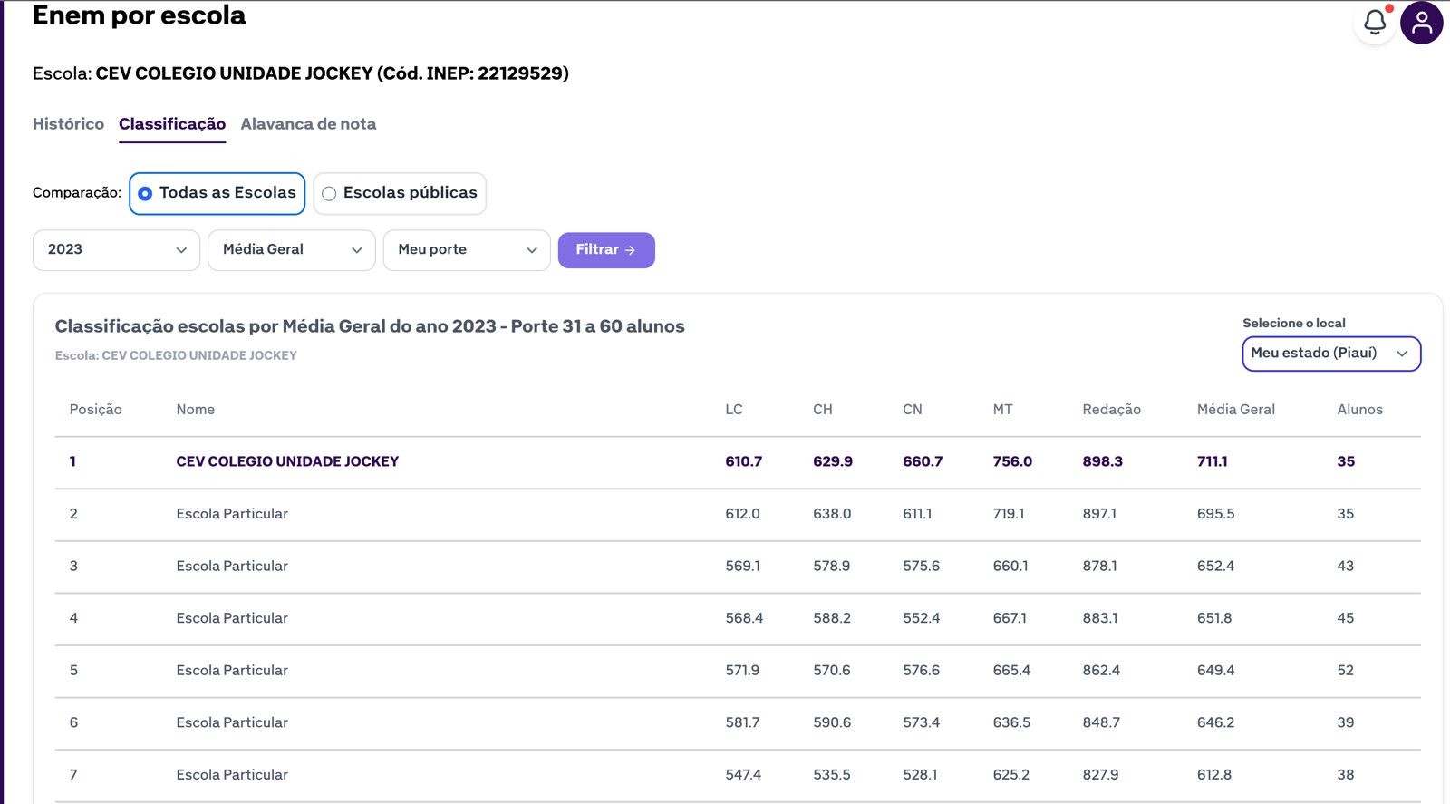The width and height of the screenshot is (1450, 804).
Task: Select the Escola Particular row in position 7
Action: (x=232, y=775)
